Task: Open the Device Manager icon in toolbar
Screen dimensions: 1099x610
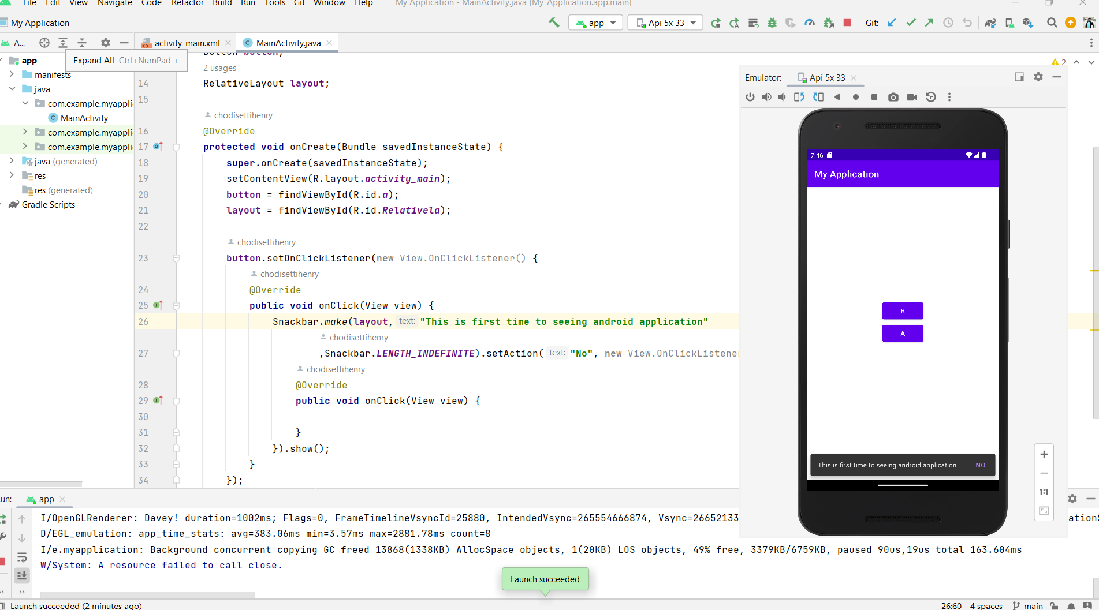Action: (x=1009, y=23)
